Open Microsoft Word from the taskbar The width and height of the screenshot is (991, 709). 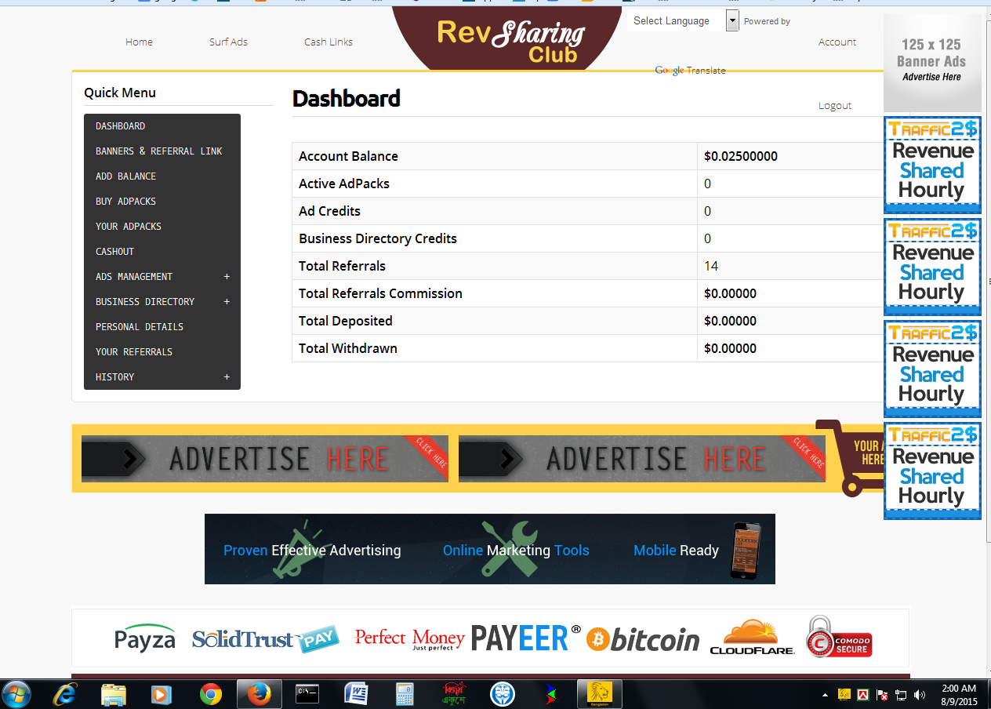click(x=356, y=694)
